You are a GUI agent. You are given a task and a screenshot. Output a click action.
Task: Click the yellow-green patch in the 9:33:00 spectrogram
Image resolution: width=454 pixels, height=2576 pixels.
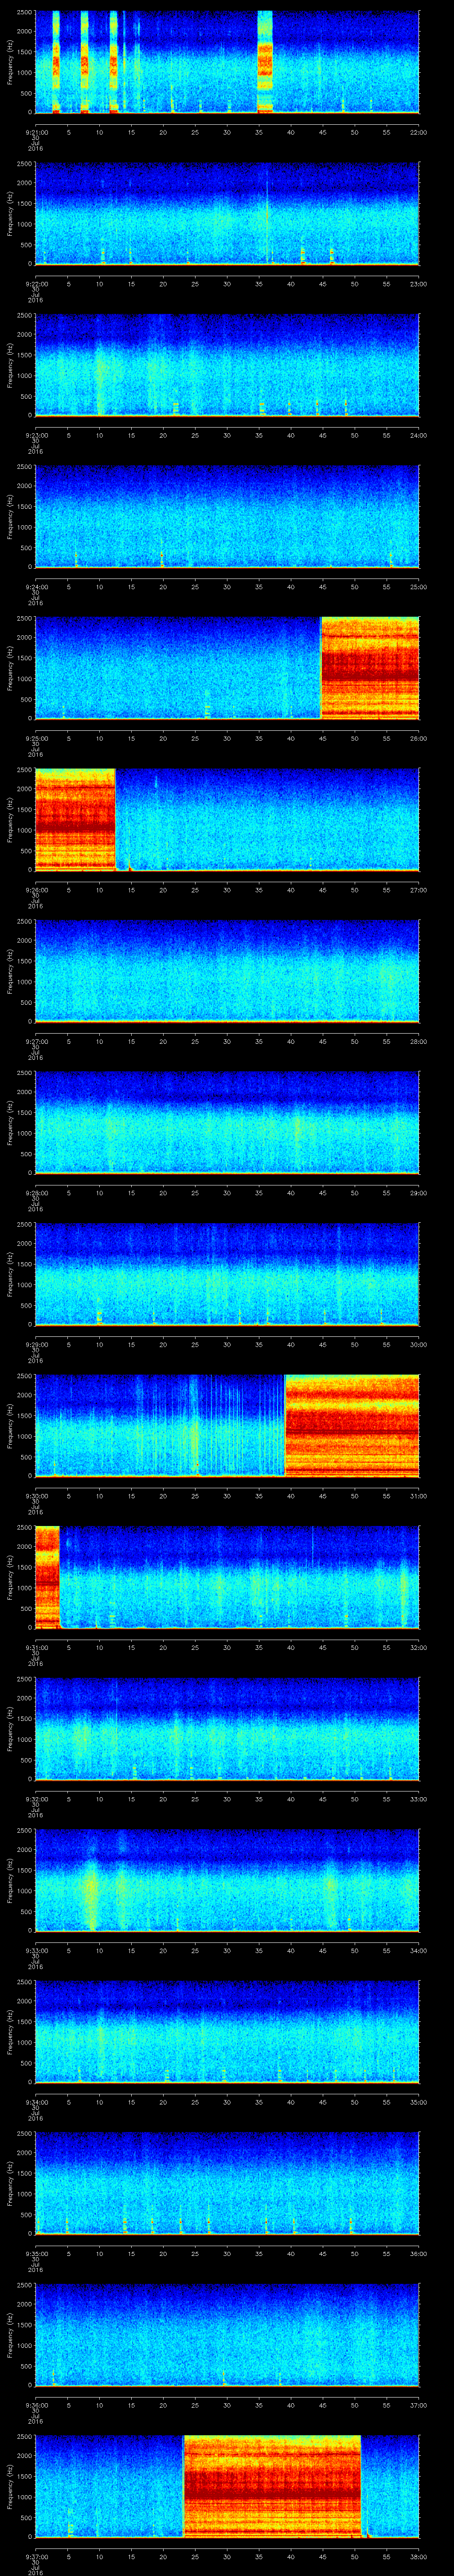(x=90, y=1891)
